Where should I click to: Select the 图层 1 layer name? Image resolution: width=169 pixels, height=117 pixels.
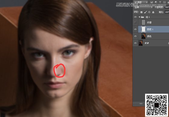click(x=150, y=29)
